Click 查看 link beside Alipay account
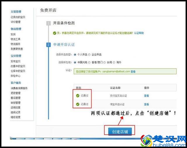The image size is (187, 148). pos(133,71)
